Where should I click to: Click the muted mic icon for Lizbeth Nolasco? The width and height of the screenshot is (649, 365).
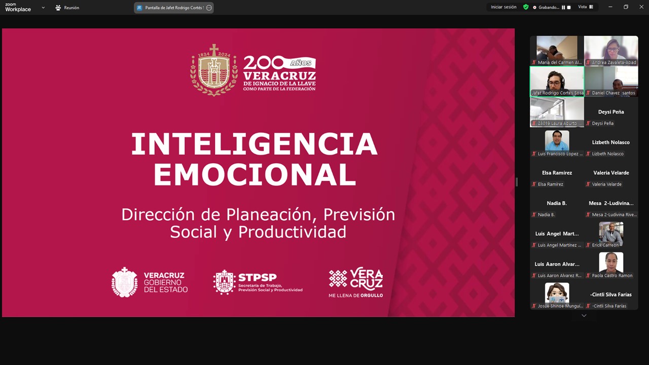[x=588, y=154]
